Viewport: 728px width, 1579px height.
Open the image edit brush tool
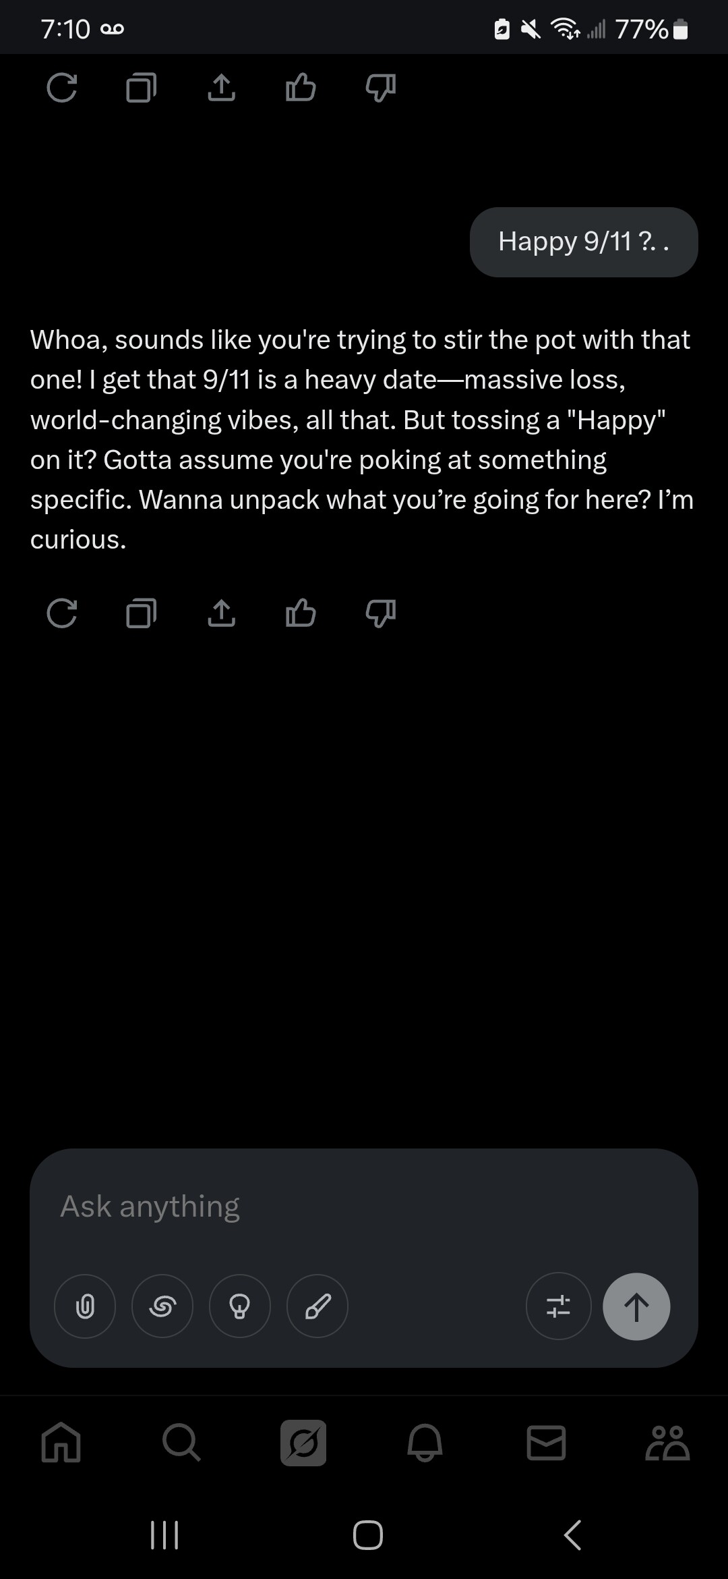pos(317,1306)
